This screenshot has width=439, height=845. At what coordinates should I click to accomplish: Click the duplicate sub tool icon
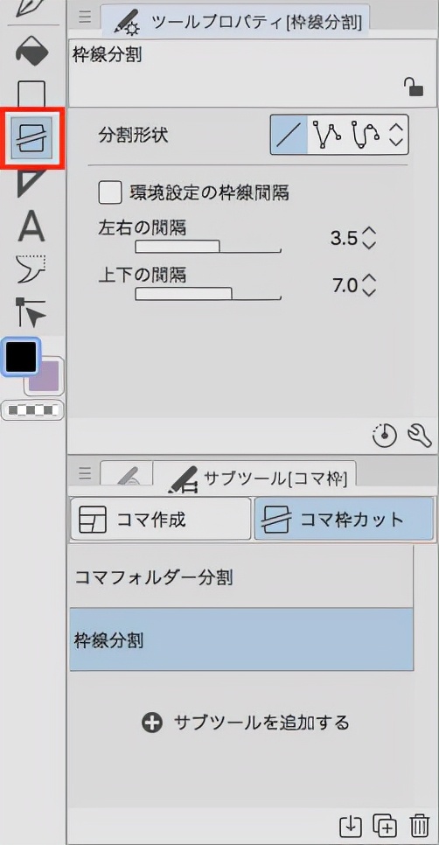click(x=384, y=825)
